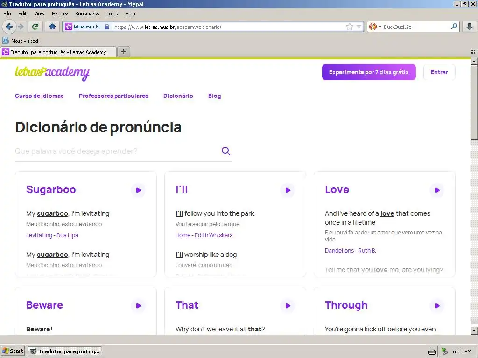Click the on-screen keyboard tray icon
The width and height of the screenshot is (478, 358).
point(431,352)
